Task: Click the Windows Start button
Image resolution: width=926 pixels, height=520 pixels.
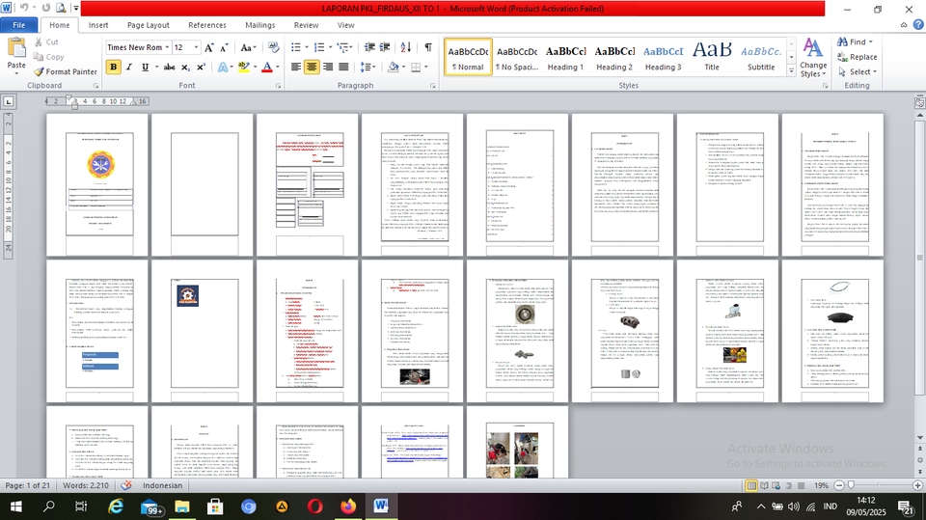Action: click(16, 506)
